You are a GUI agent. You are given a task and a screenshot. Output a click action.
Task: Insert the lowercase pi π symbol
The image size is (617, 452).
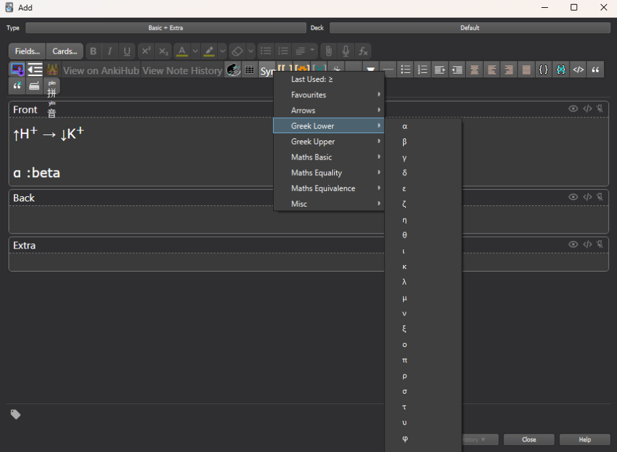click(x=423, y=360)
